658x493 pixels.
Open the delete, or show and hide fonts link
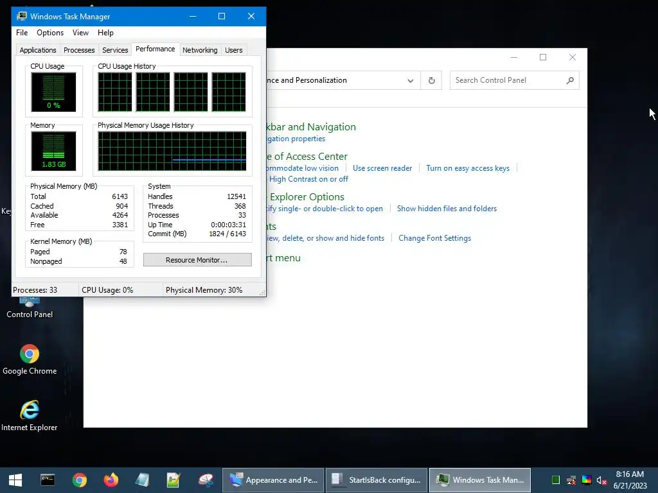click(325, 238)
